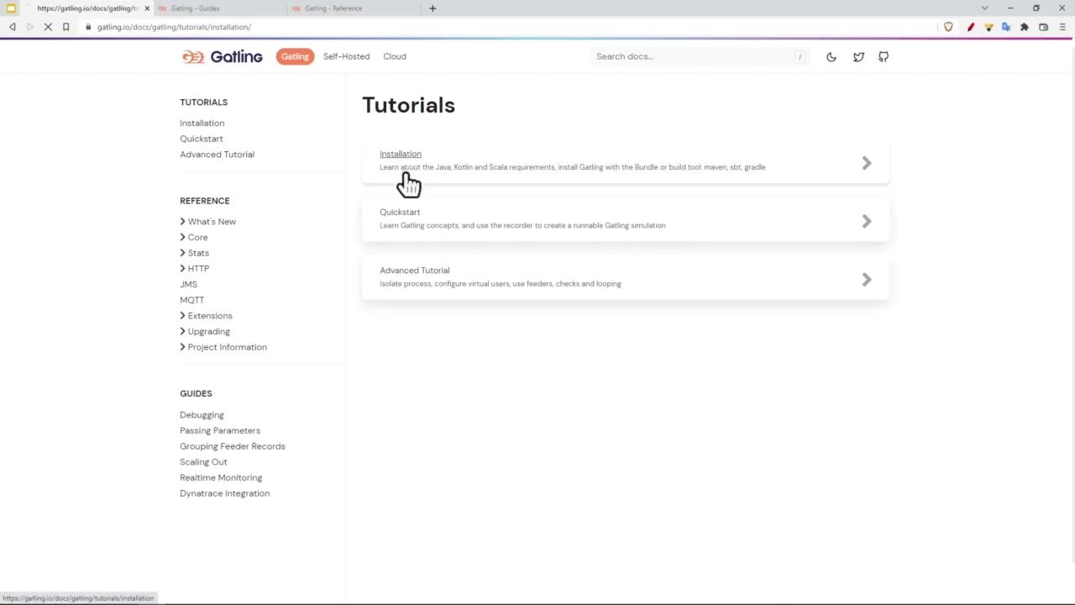Click the Brave Shields lion icon
This screenshot has width=1075, height=605.
click(948, 27)
